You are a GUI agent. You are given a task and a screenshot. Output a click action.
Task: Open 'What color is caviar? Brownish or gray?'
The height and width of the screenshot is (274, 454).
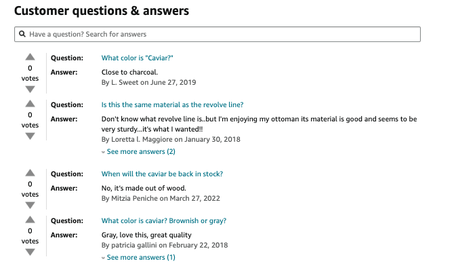point(164,220)
